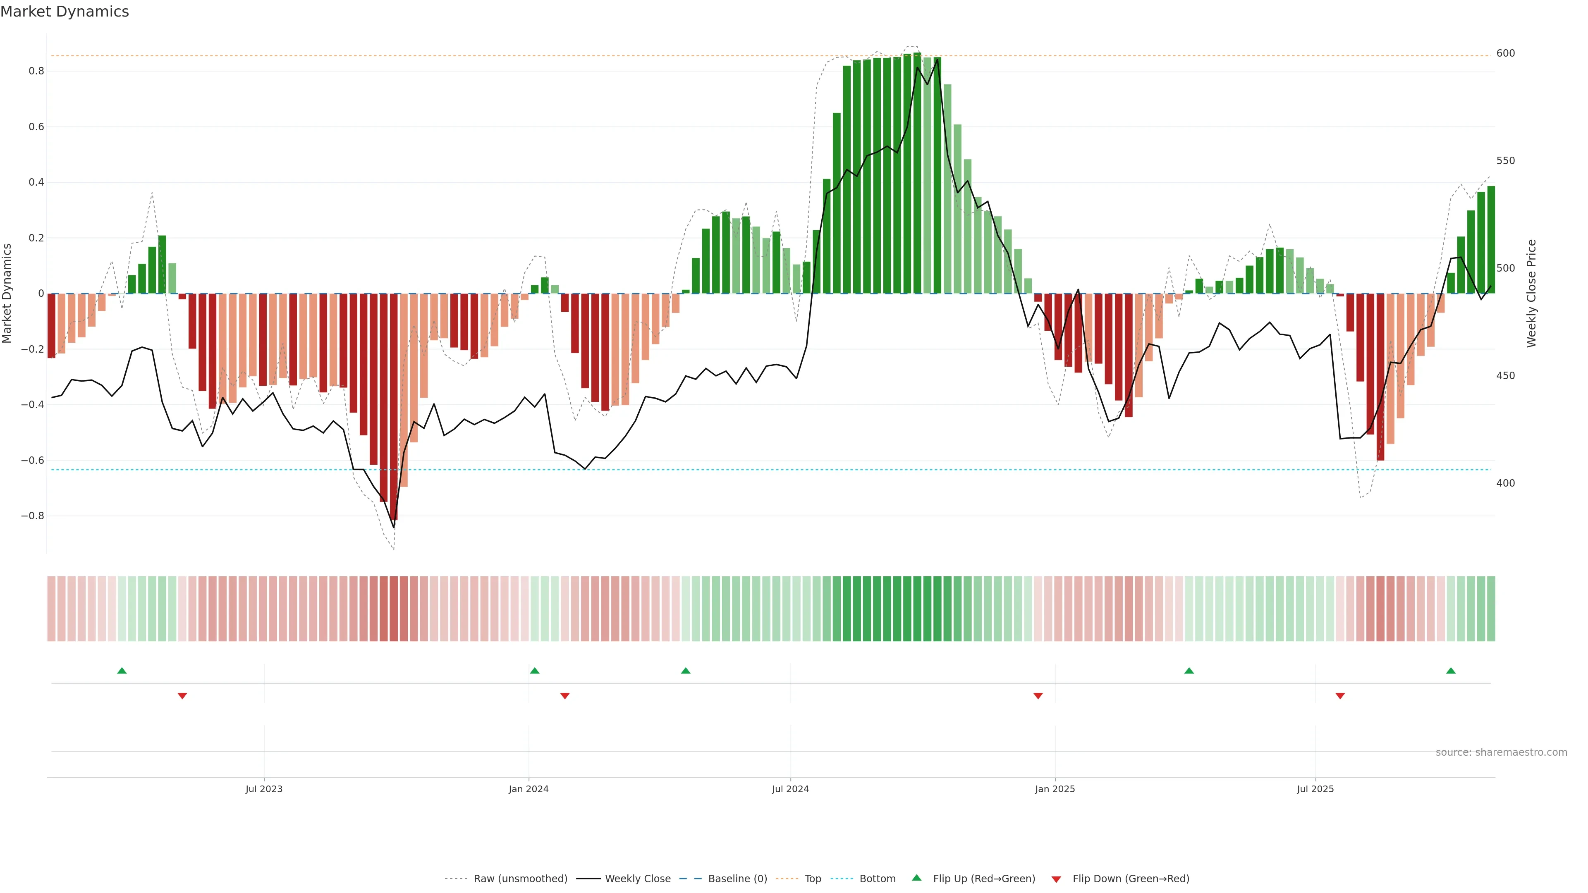This screenshot has height=893, width=1588.
Task: Toggle the Weekly Close legend series
Action: (637, 879)
